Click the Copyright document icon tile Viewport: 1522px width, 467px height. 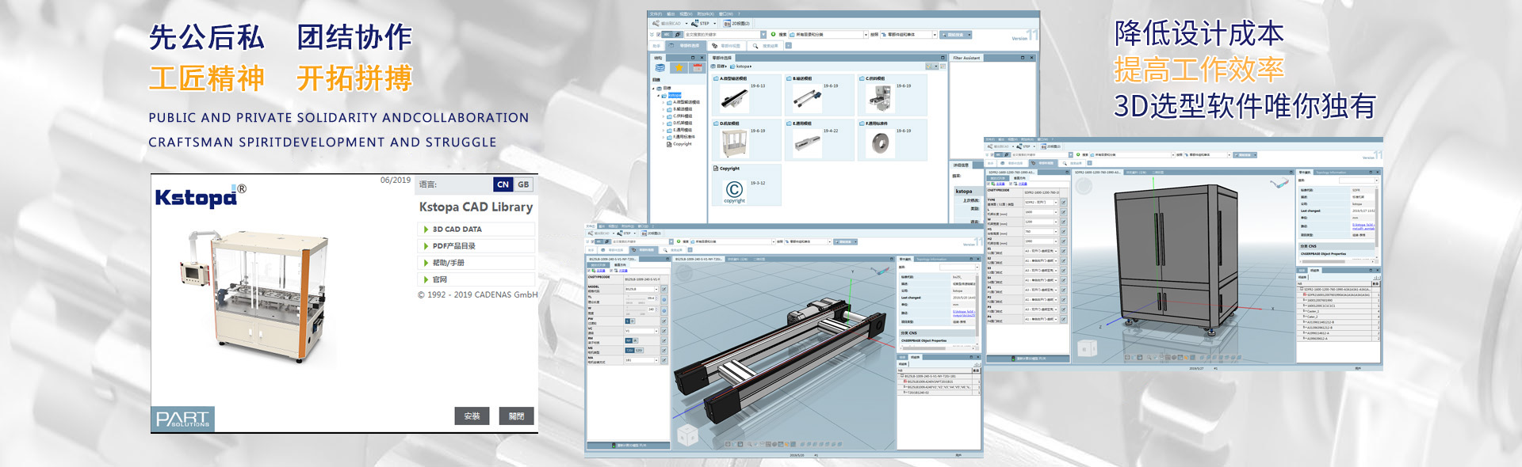tap(734, 189)
